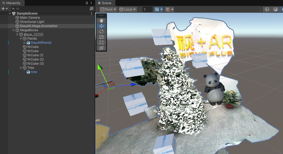Screen dimensions: 283x154
Task: Click the SampleScene scene name
Action: 27,14
